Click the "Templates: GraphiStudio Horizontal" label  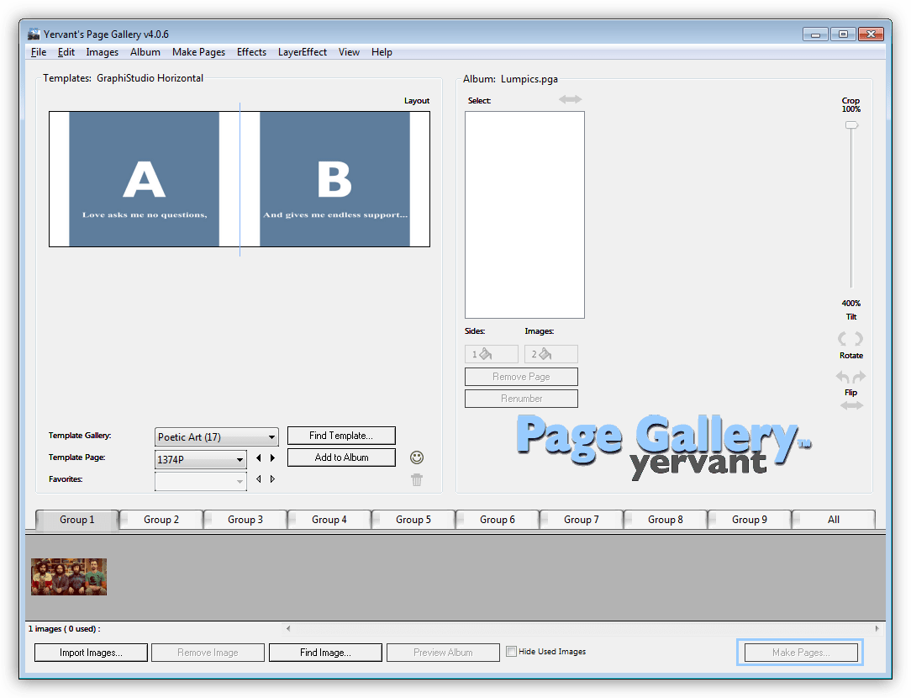(x=124, y=78)
